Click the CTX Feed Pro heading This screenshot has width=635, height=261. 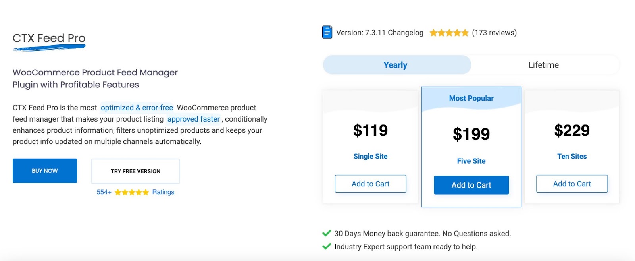point(49,38)
